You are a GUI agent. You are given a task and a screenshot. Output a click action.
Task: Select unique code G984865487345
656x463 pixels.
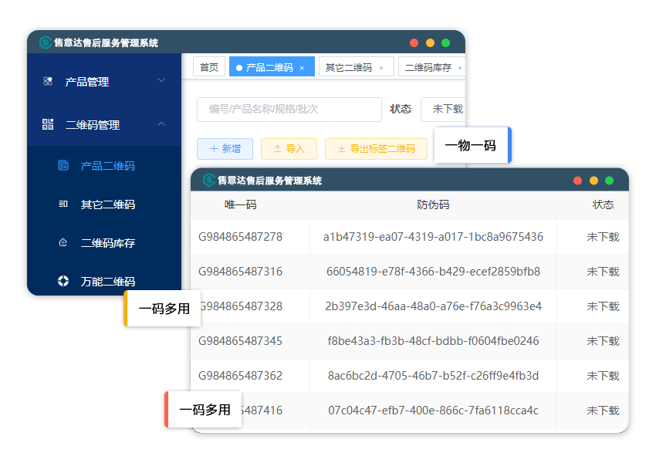(240, 341)
